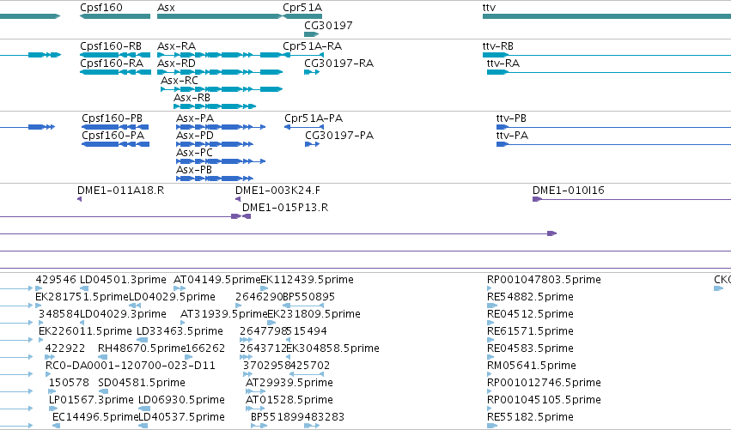The image size is (731, 430).
Task: Select the RE04512.5prime EST label
Action: coord(530,314)
